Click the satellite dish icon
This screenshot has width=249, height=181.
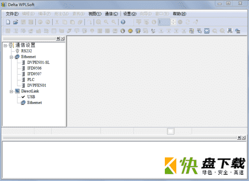[153, 31]
